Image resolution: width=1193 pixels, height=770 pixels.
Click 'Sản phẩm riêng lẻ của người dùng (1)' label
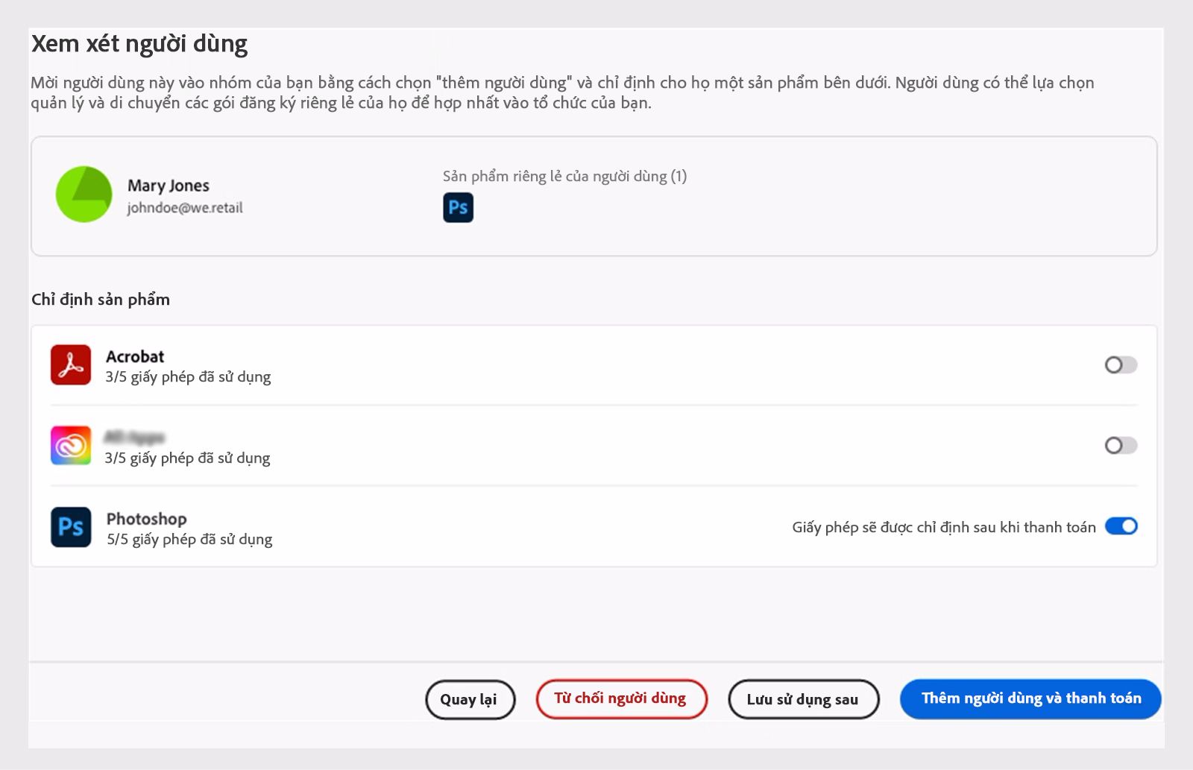coord(564,177)
